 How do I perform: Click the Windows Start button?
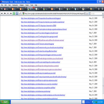5,102
